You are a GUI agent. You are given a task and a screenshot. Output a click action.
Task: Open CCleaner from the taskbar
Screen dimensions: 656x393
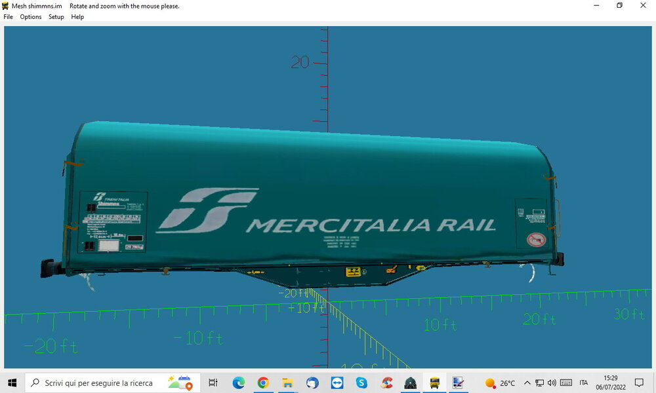(x=386, y=383)
